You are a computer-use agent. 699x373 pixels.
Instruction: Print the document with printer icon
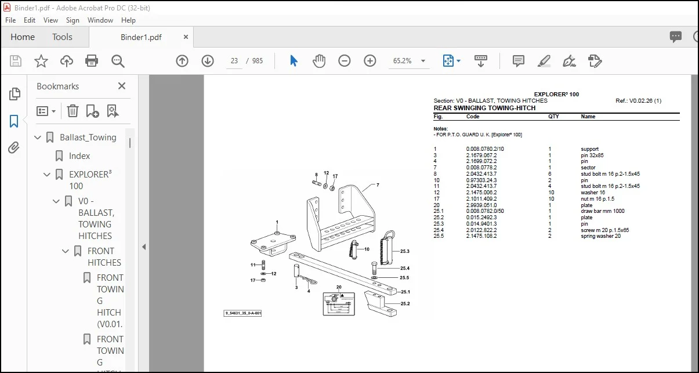(x=92, y=61)
